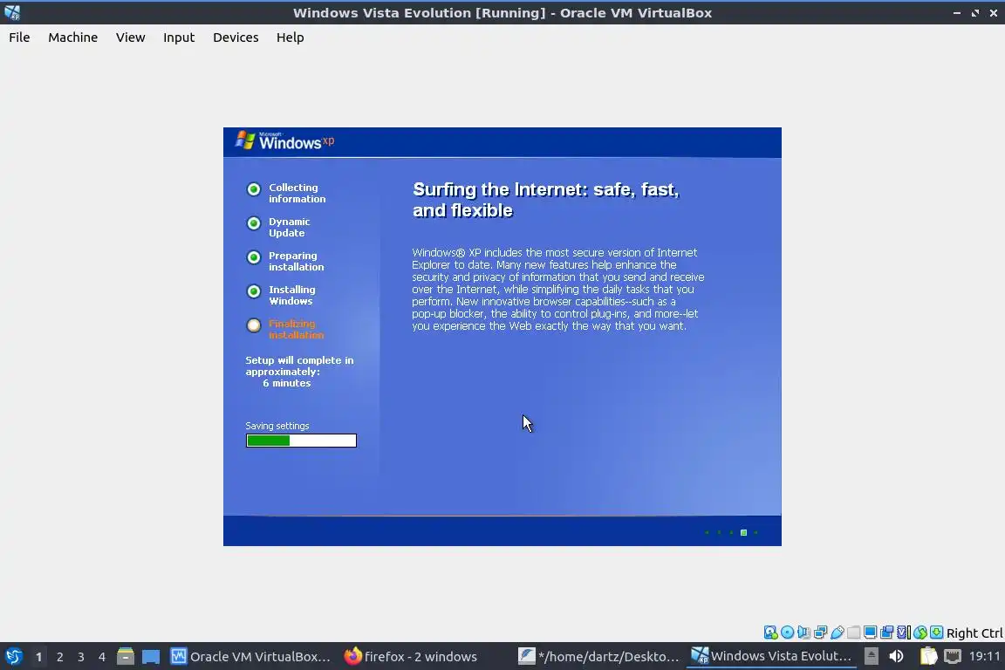Open the Devices menu
Viewport: 1005px width, 670px height.
pyautogui.click(x=236, y=38)
